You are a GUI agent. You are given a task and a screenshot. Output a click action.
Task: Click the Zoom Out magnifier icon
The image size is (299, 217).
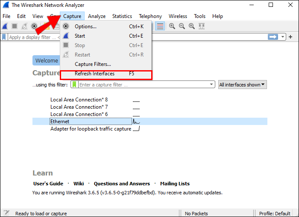click(182, 26)
